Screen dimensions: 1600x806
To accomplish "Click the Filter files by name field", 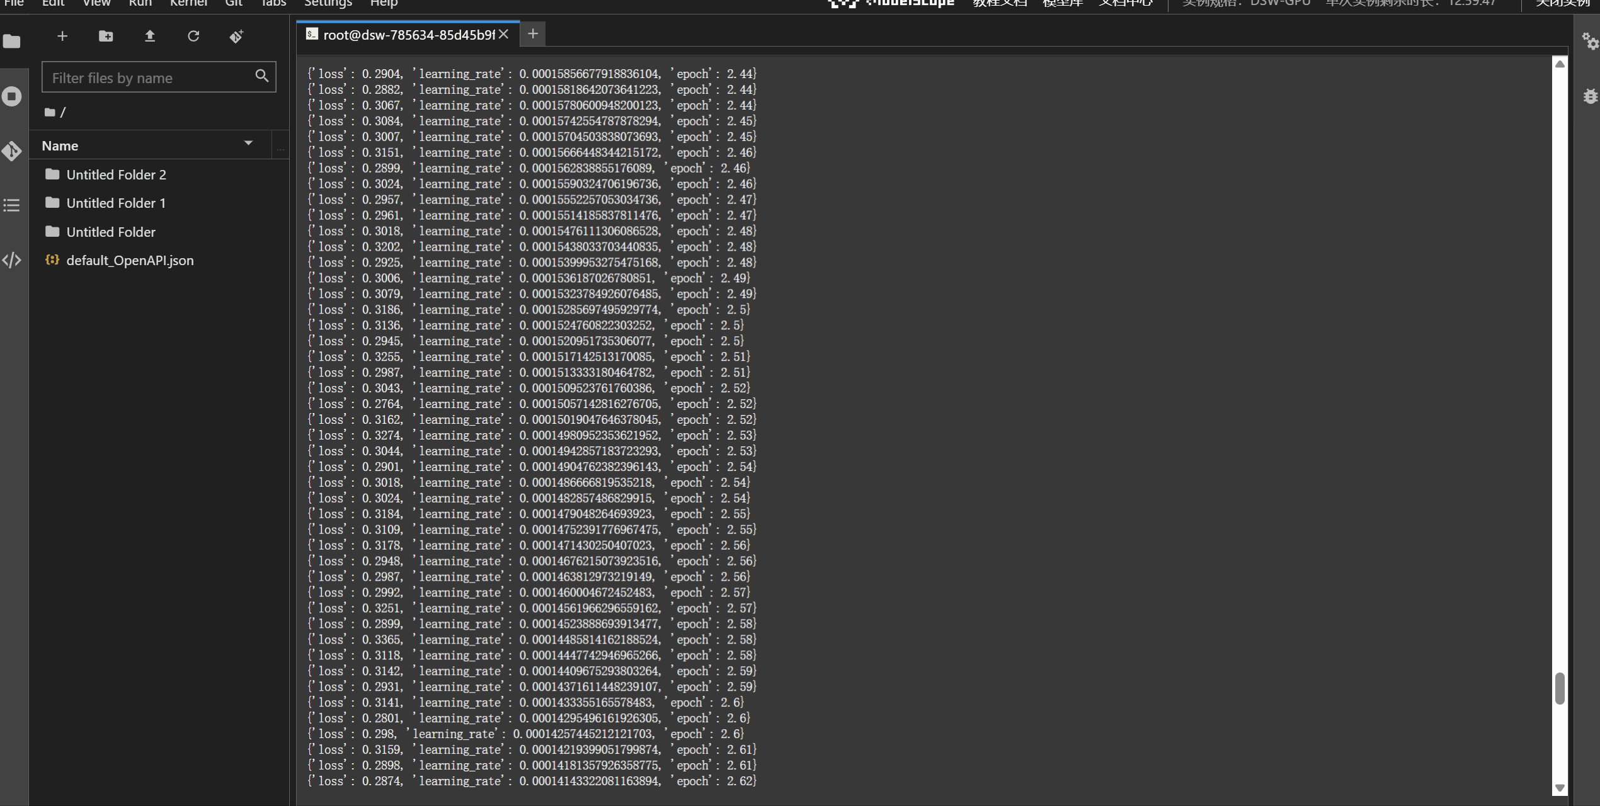I will [149, 77].
